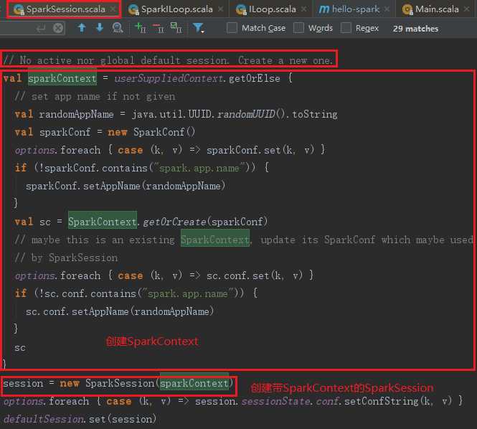This screenshot has width=477, height=429.
Task: Click 'randomAppName' in val declaration line
Action: (x=76, y=114)
